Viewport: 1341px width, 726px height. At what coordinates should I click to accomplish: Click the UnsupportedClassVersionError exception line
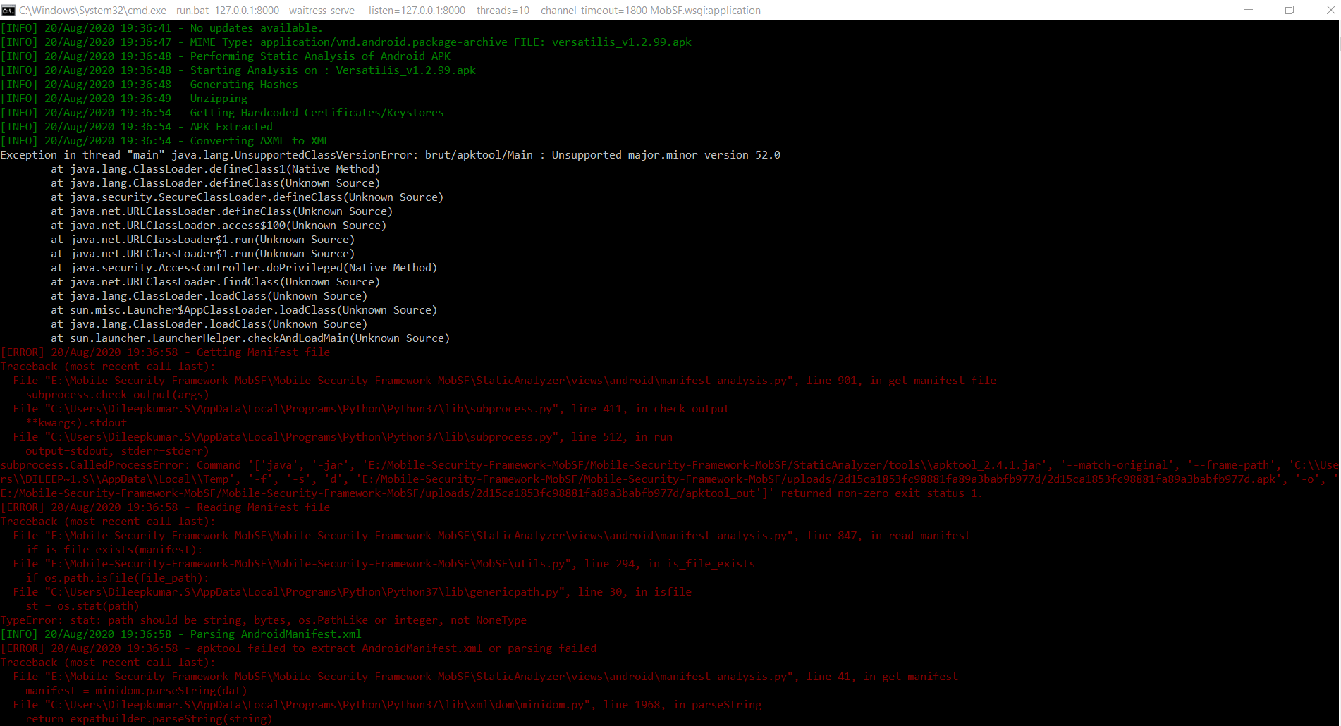[x=388, y=154]
